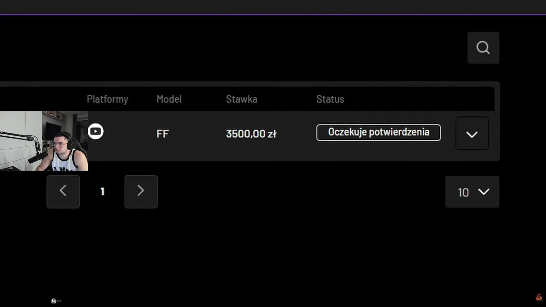Sort by the Status column header
The image size is (546, 307).
(330, 99)
